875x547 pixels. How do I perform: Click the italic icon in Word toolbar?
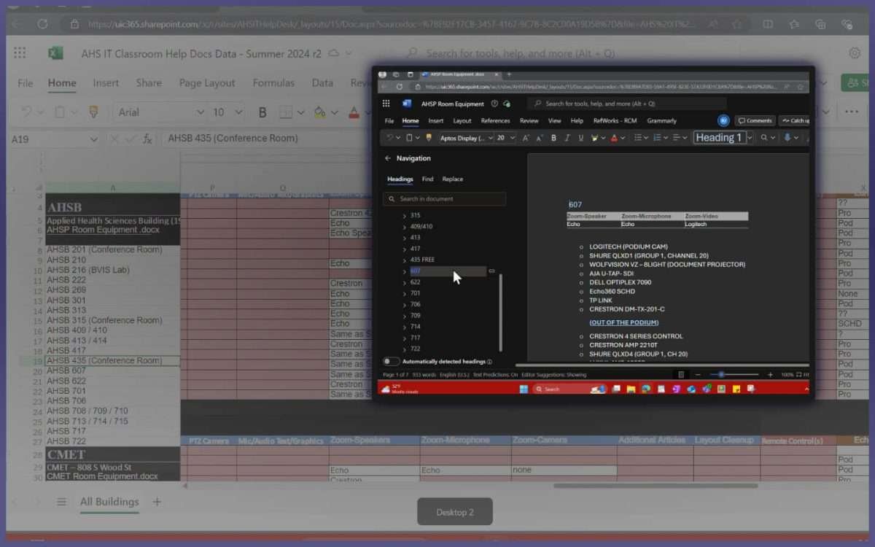[x=567, y=138]
